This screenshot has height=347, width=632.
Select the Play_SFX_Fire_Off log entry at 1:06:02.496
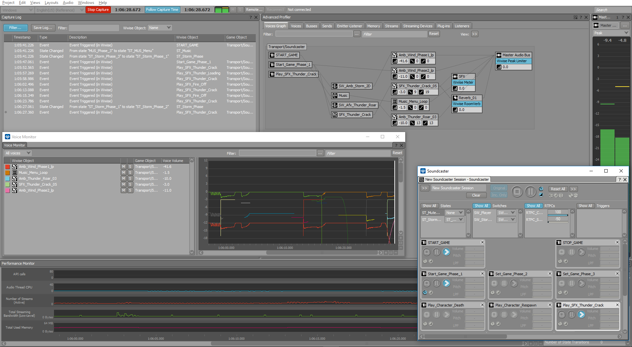pyautogui.click(x=130, y=84)
